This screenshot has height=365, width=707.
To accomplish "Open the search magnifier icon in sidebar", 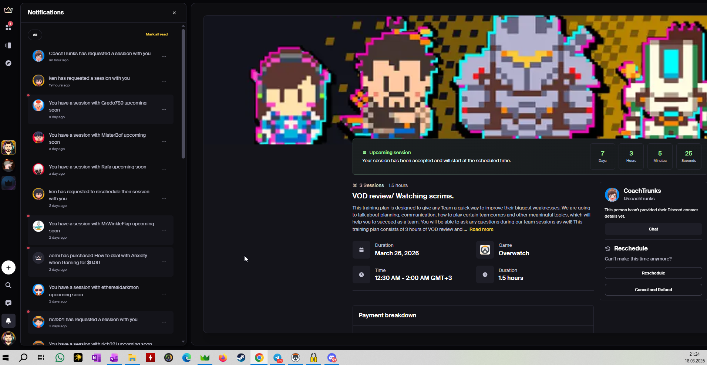I will [x=8, y=285].
